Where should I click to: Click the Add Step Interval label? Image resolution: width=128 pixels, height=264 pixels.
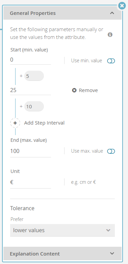click(x=44, y=123)
